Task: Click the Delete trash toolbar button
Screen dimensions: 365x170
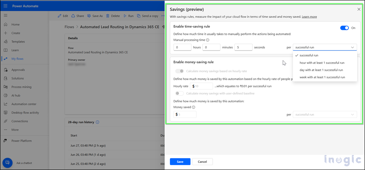Action: [x=113, y=16]
